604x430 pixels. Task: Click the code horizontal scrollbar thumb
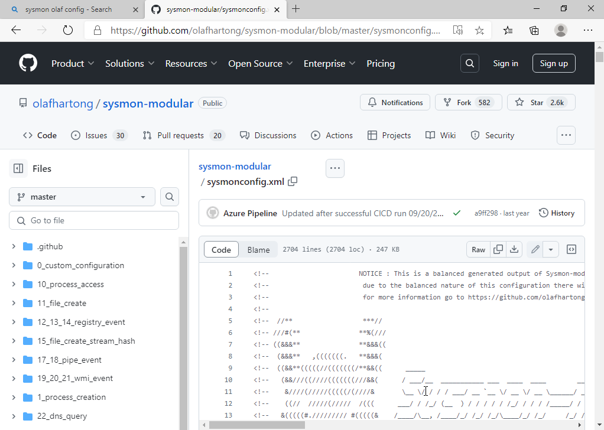coord(257,425)
